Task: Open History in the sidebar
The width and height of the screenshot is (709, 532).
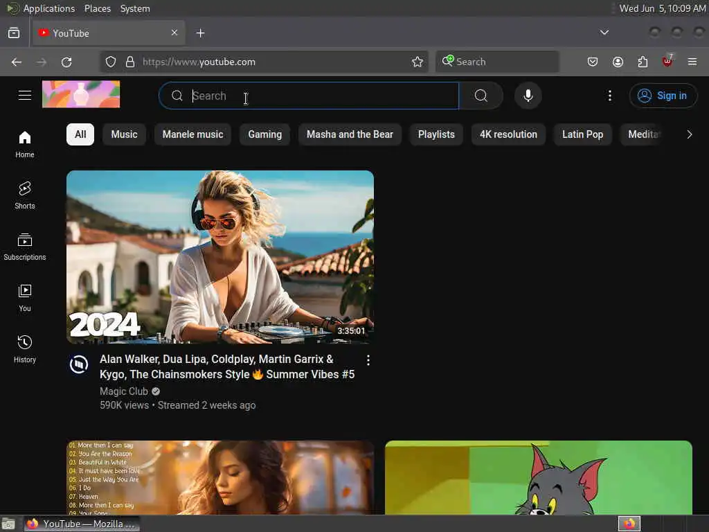Action: [25, 349]
